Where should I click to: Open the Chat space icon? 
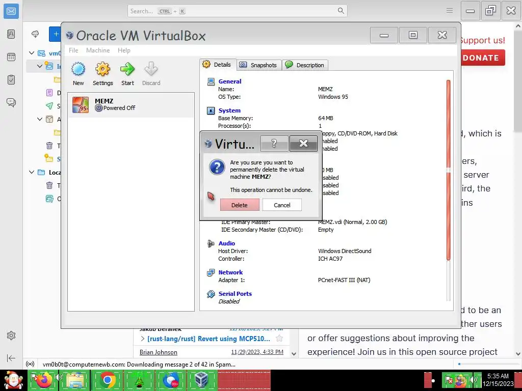(x=11, y=102)
